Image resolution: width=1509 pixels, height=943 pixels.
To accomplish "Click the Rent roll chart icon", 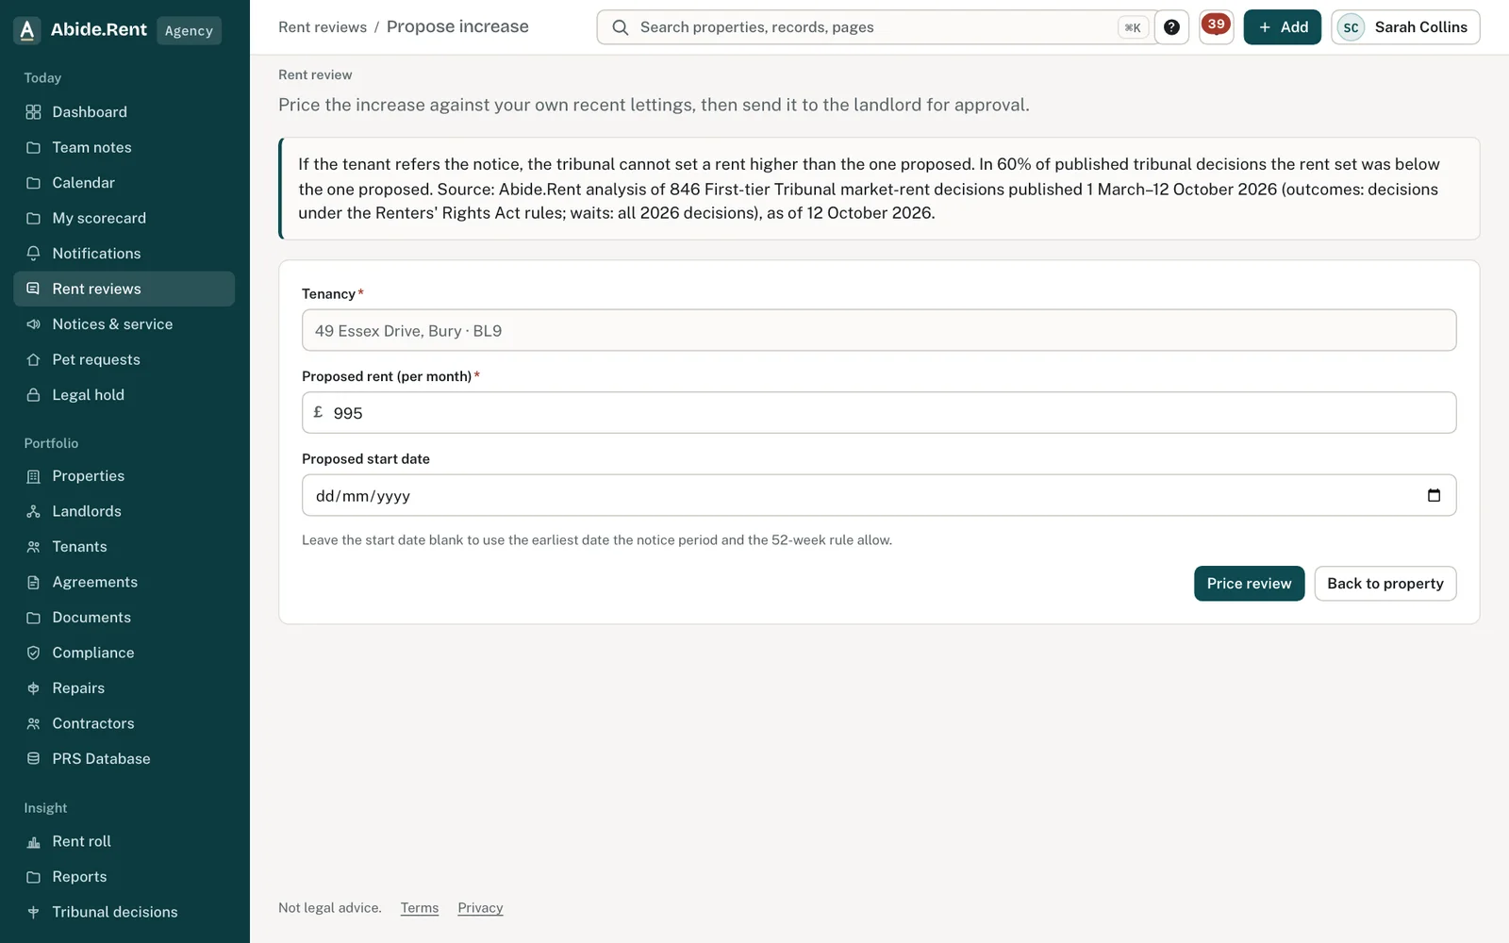I will click(34, 841).
